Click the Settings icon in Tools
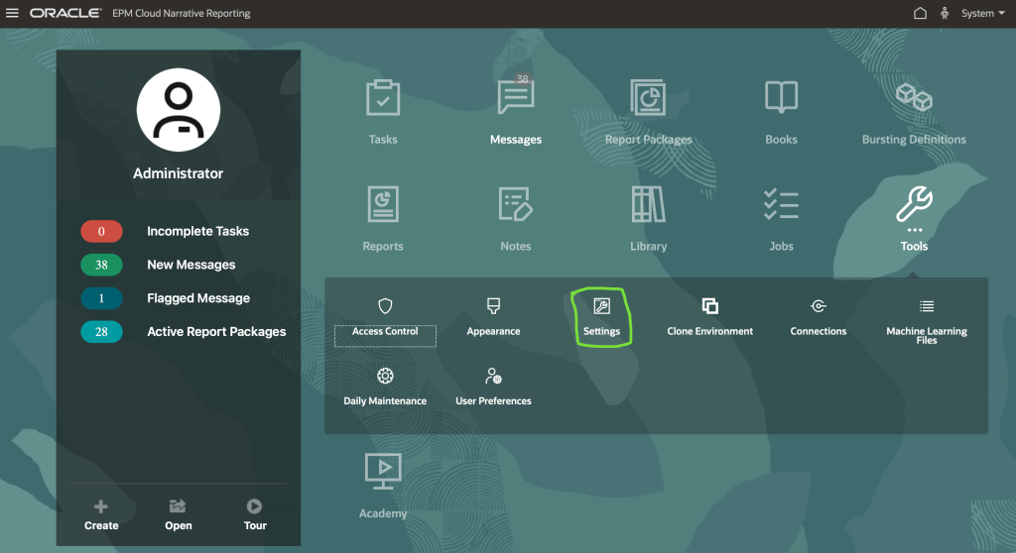 (x=601, y=307)
